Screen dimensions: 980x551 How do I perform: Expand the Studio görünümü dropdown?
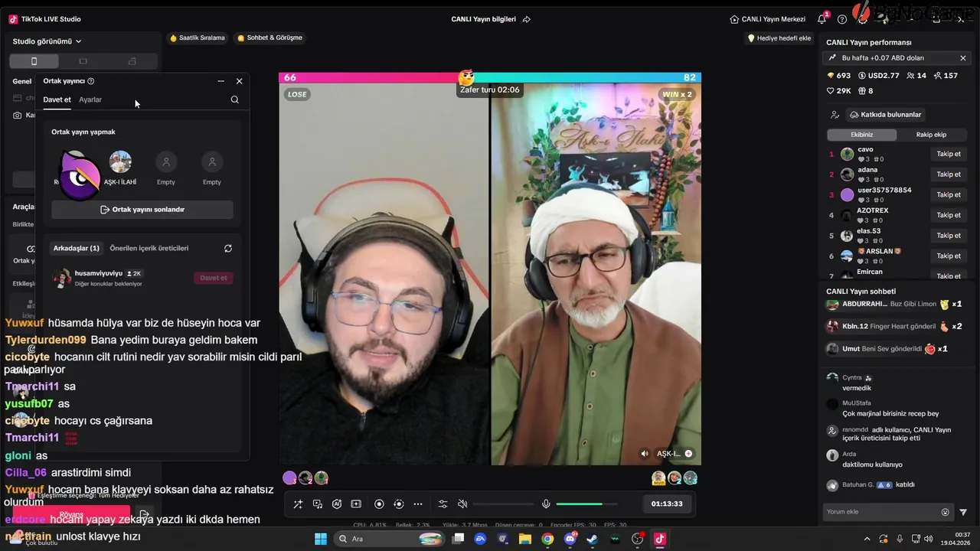(x=47, y=41)
